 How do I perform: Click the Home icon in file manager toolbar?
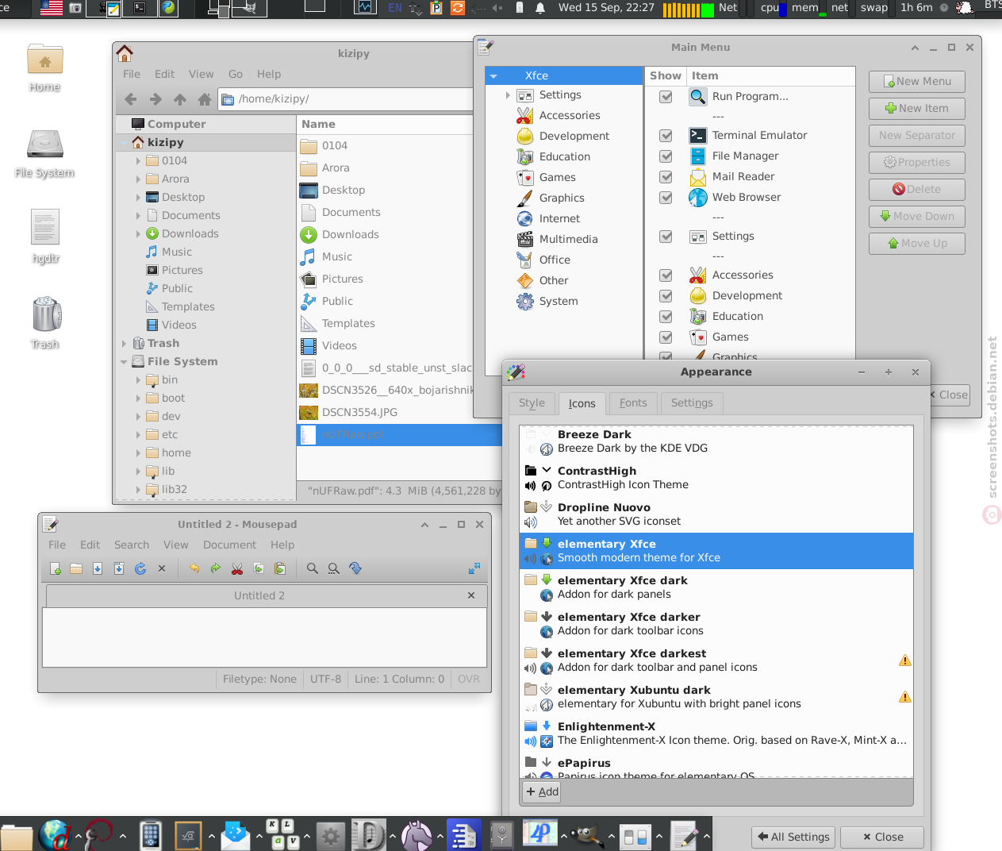pyautogui.click(x=205, y=99)
